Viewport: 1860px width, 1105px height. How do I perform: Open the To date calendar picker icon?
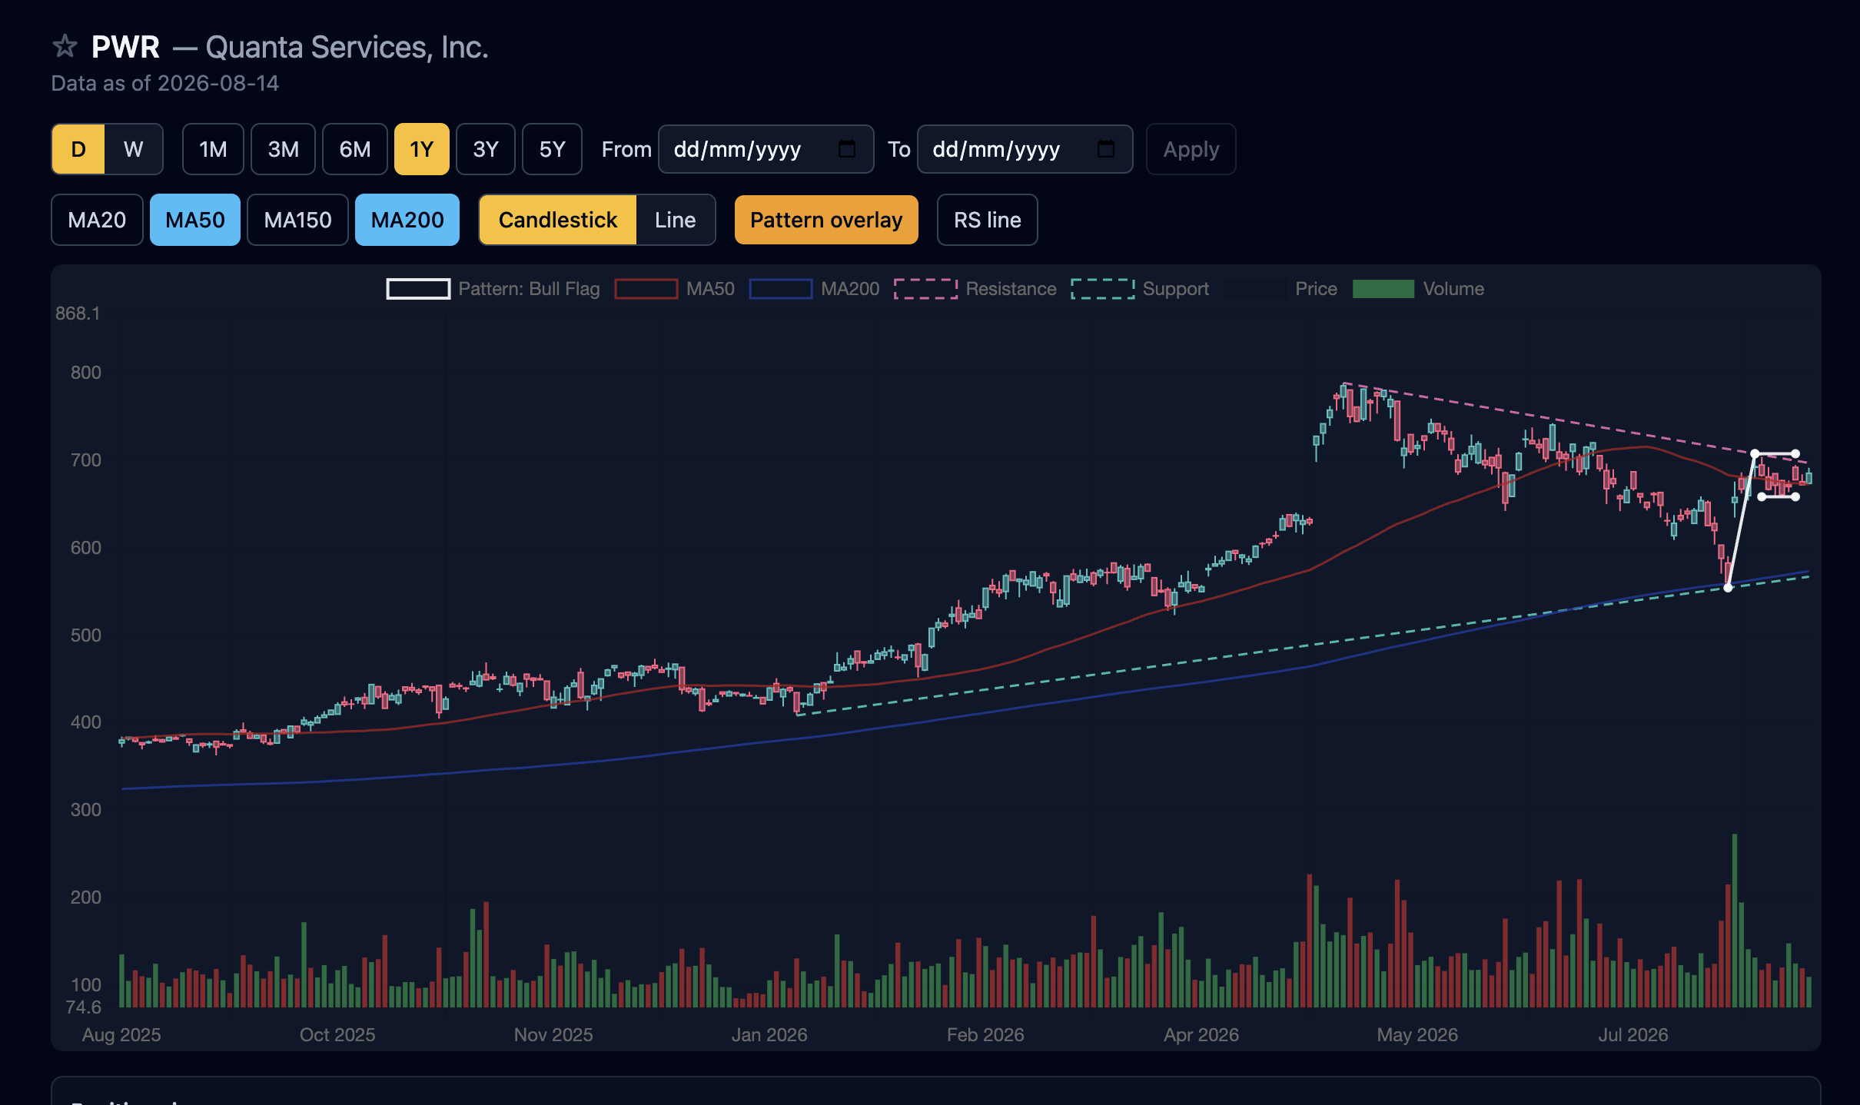tap(1105, 149)
